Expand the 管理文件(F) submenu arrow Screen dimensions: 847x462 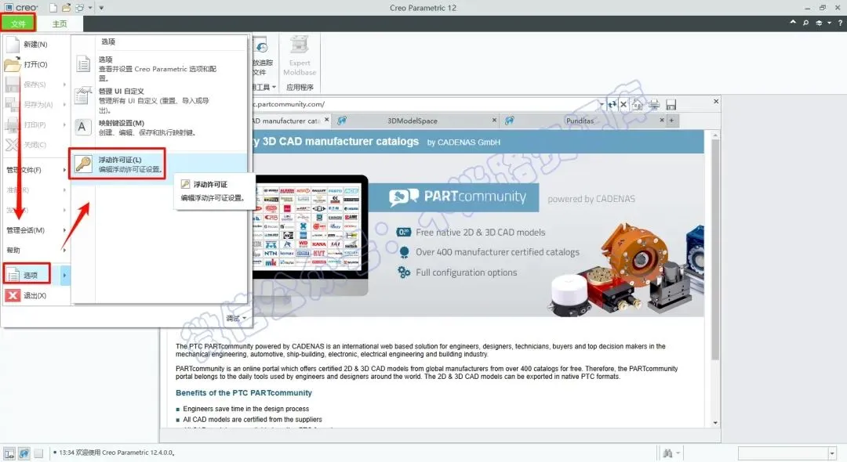pos(64,170)
